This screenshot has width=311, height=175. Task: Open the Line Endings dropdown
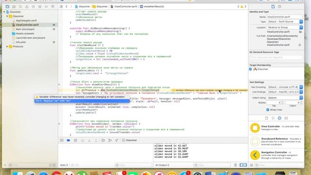click(x=284, y=92)
